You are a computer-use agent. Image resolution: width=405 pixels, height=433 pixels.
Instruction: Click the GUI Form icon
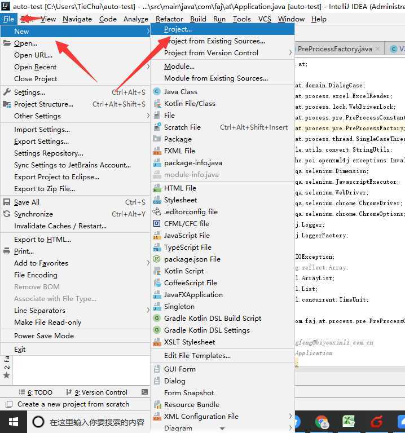[x=157, y=369]
